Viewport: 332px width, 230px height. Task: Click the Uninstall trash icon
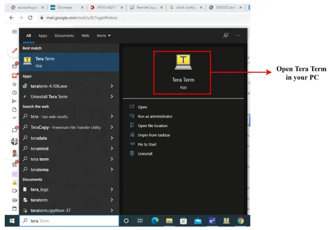coord(132,153)
